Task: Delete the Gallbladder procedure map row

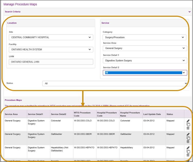Action: point(188,142)
